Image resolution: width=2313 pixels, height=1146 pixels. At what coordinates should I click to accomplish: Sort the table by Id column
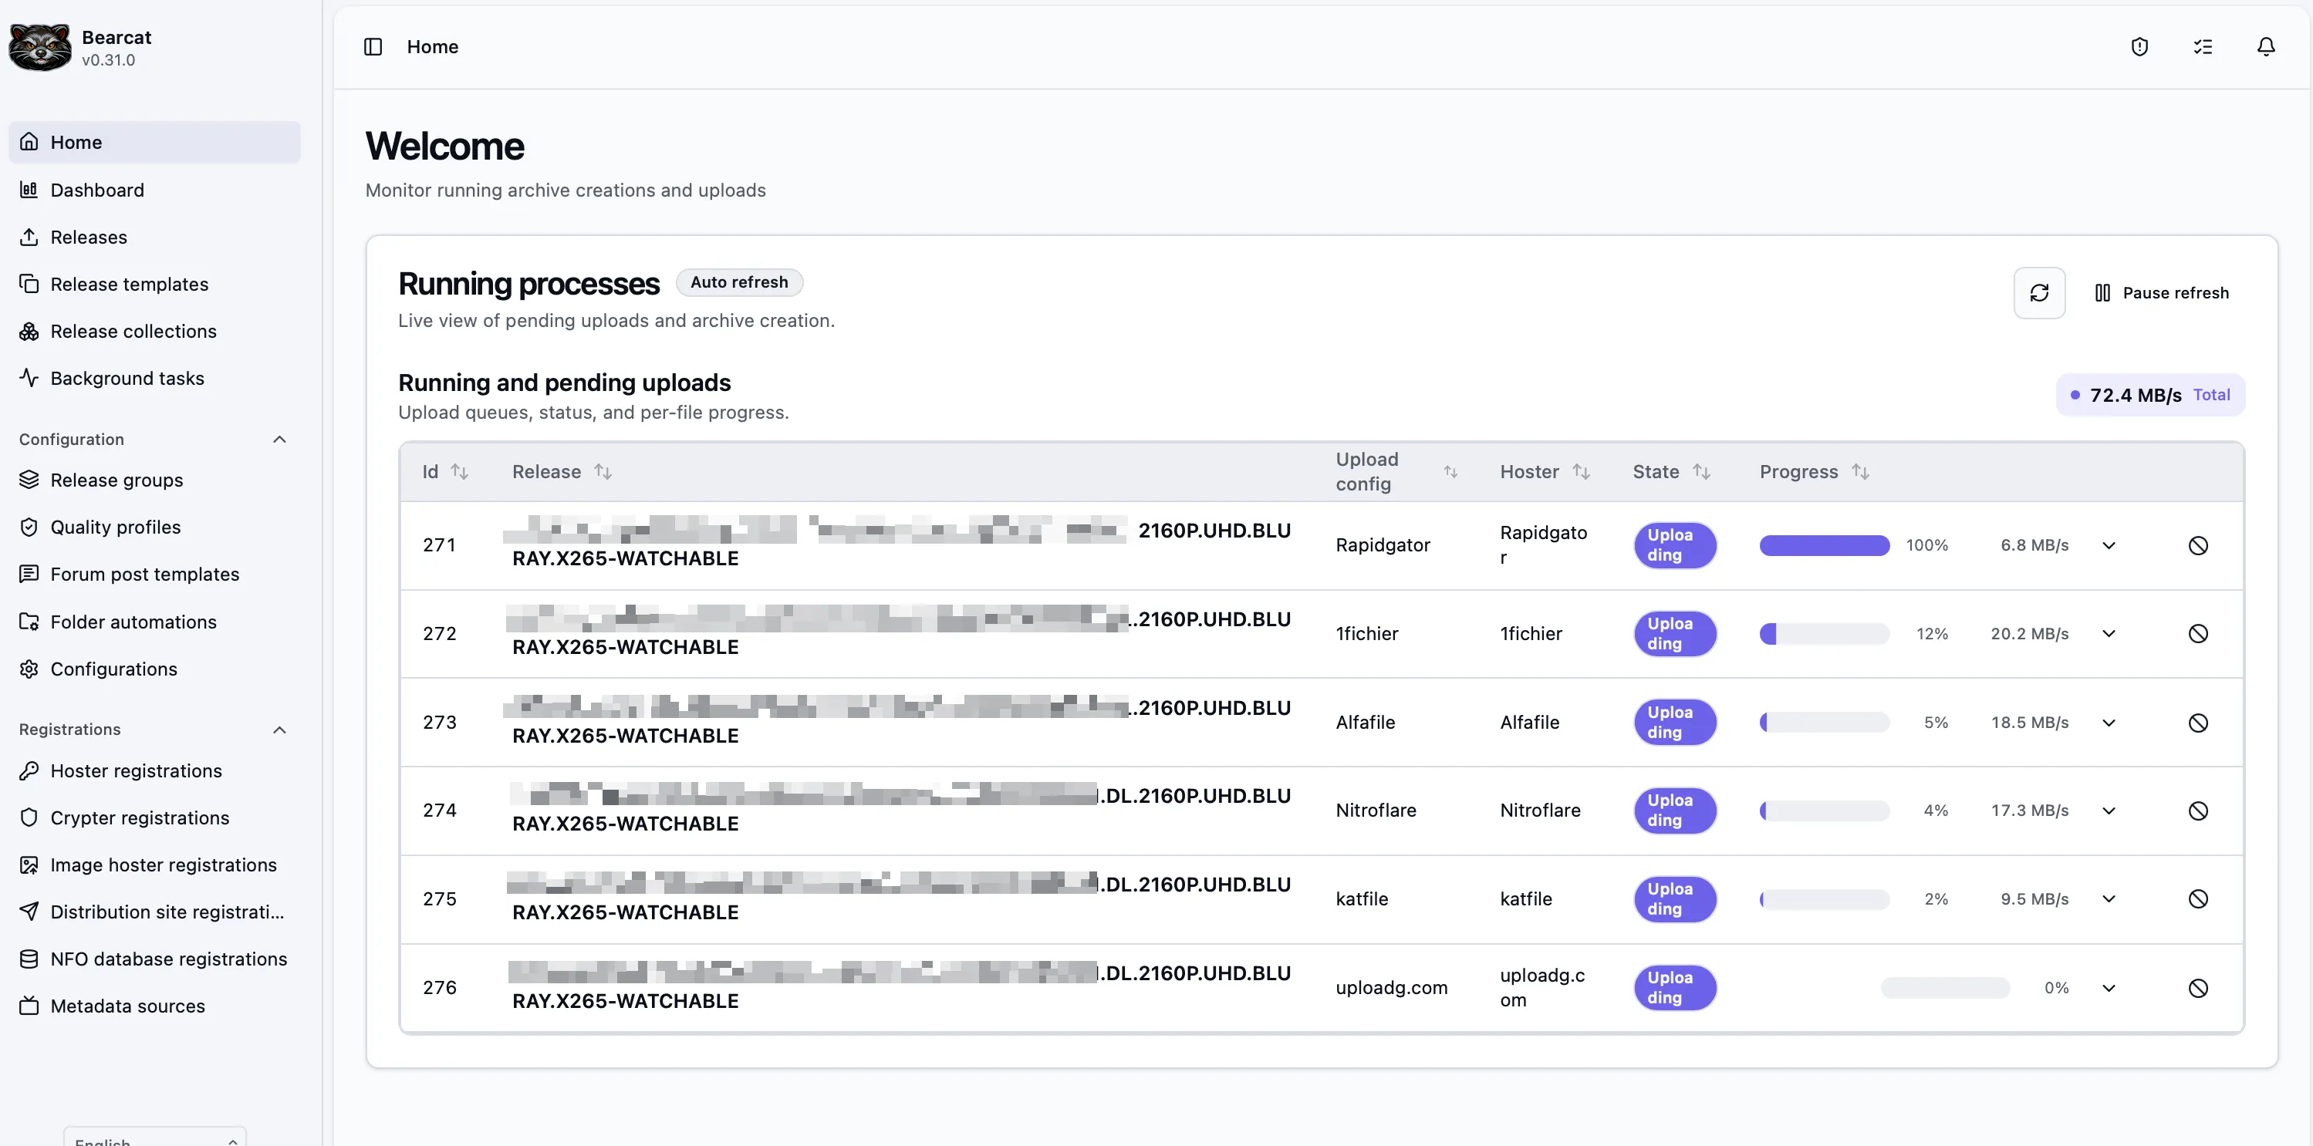click(445, 471)
